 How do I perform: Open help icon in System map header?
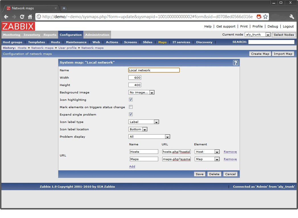coord(235,63)
